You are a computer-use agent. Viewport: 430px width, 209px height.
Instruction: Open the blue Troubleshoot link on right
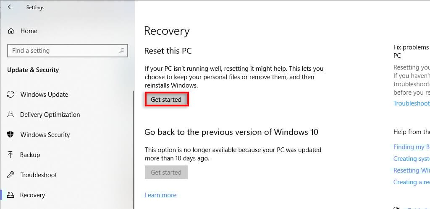(412, 103)
